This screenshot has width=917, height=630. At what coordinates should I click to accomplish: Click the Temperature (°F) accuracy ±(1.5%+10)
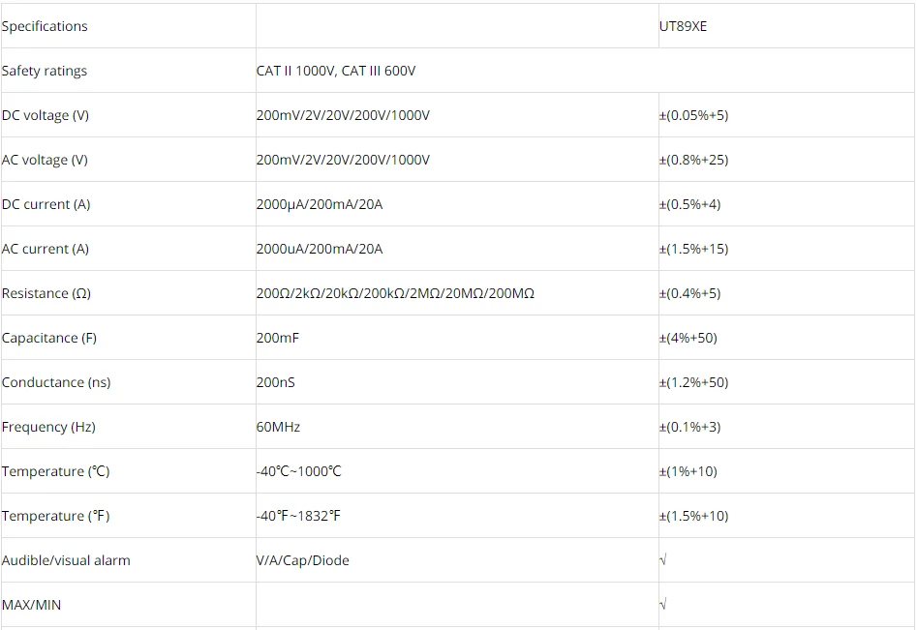tap(693, 516)
